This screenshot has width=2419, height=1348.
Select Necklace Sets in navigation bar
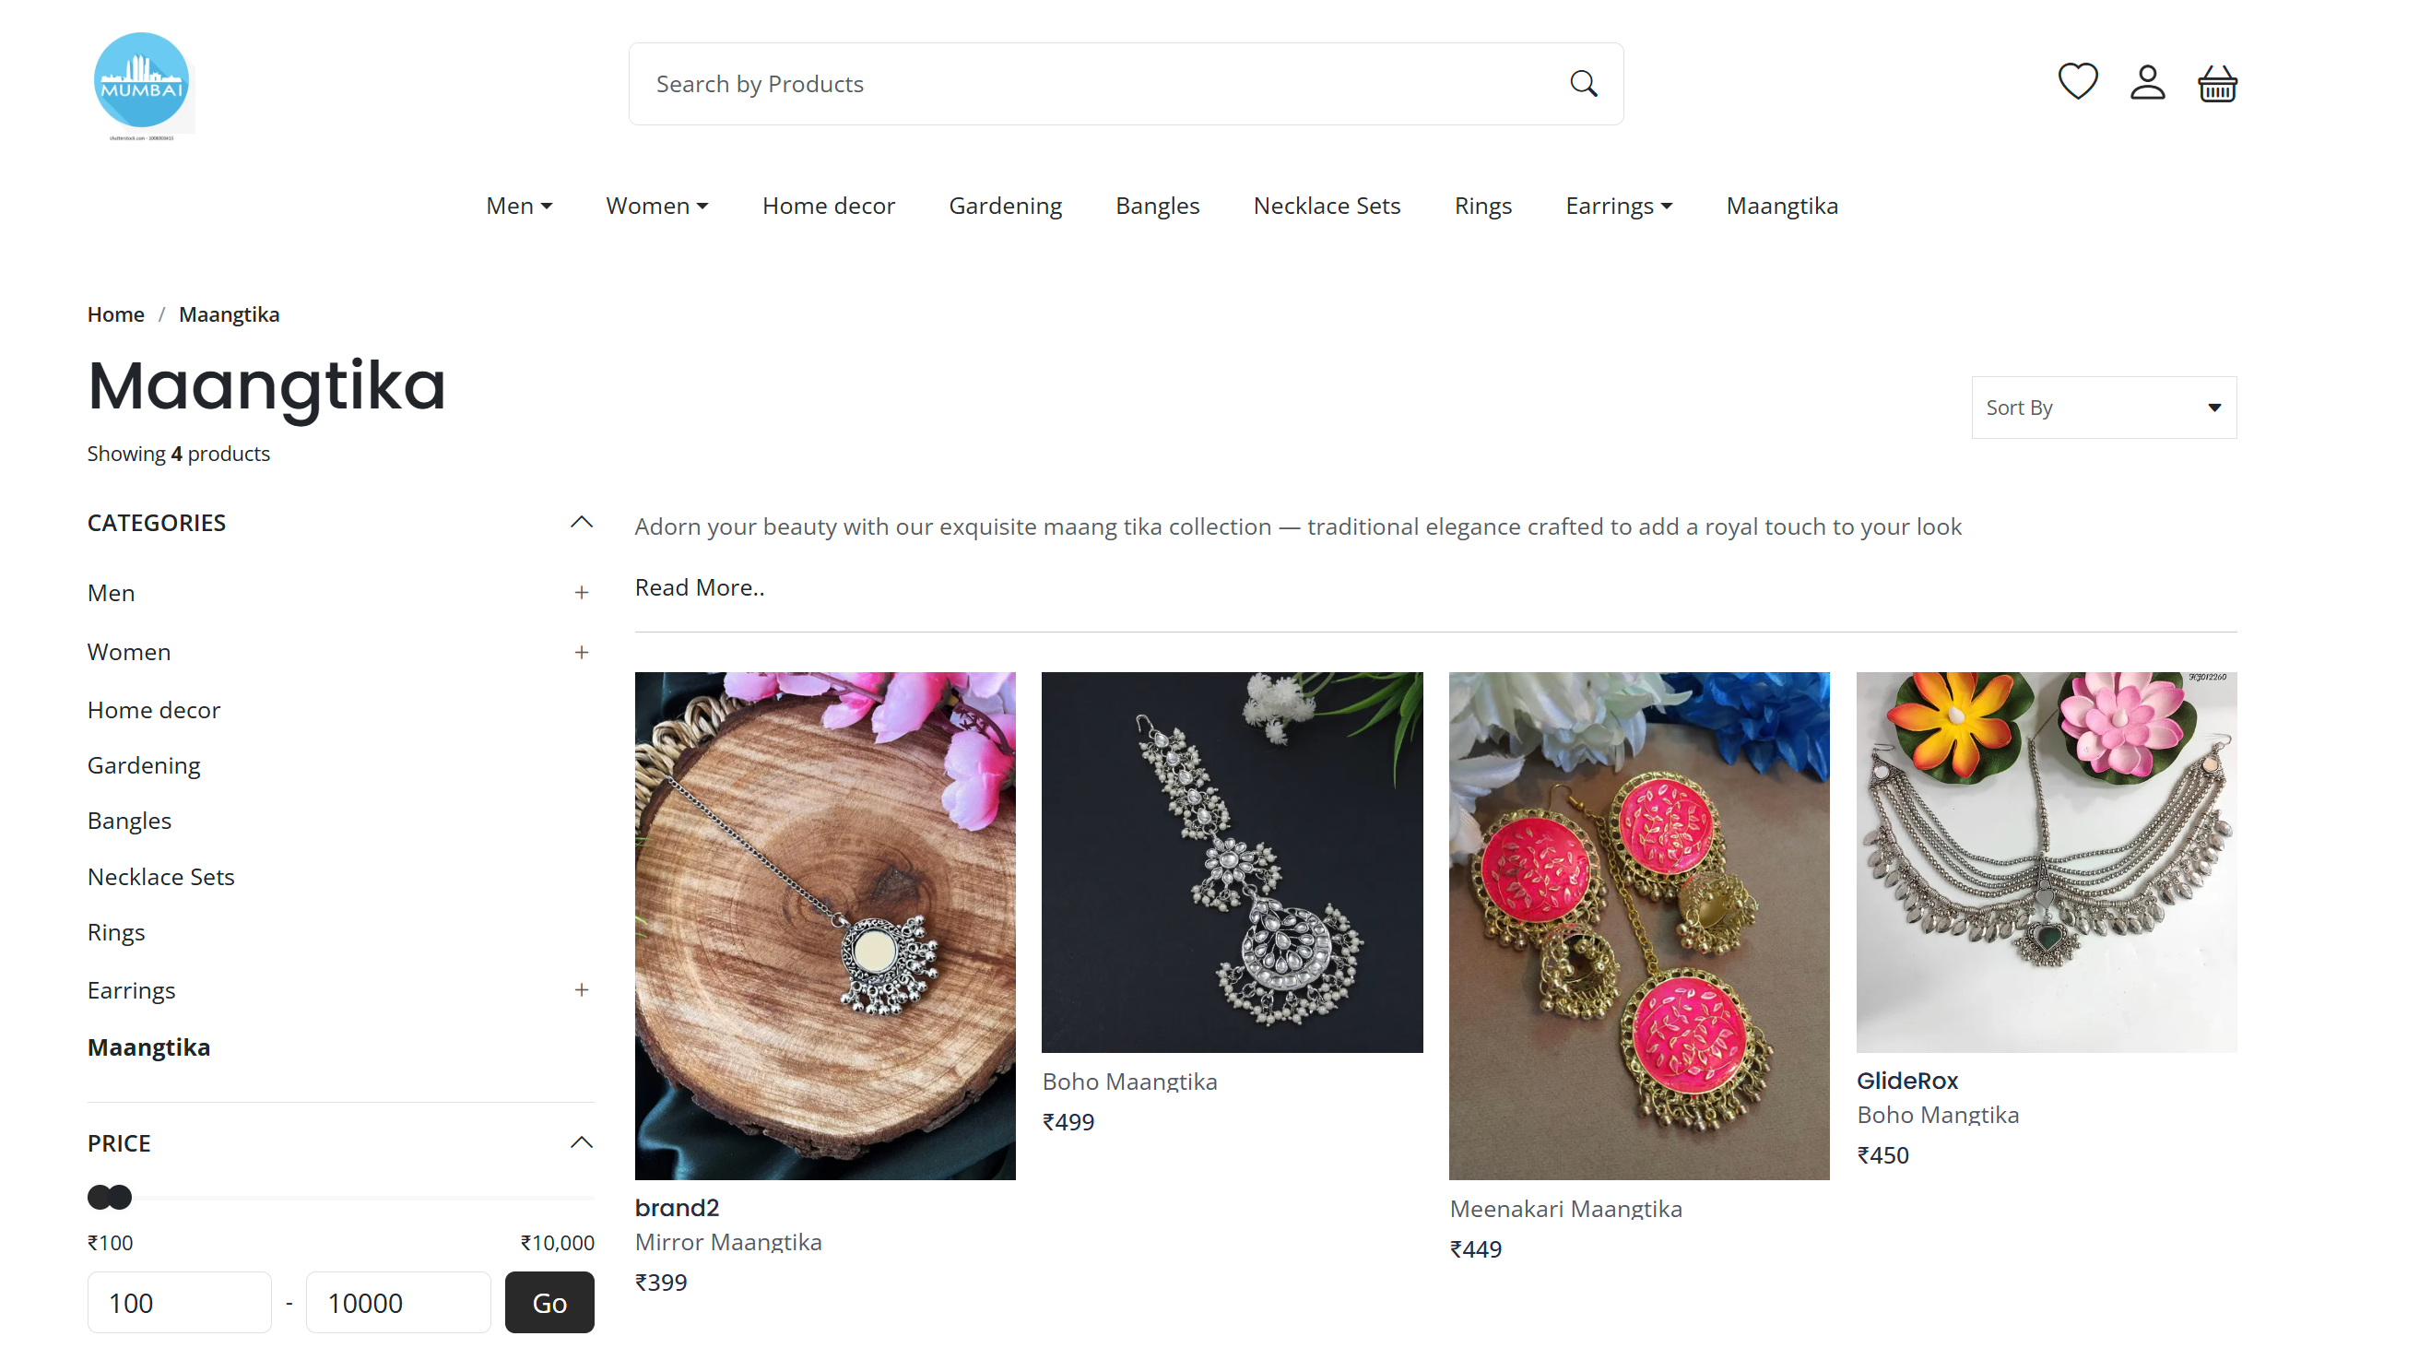tap(1326, 206)
